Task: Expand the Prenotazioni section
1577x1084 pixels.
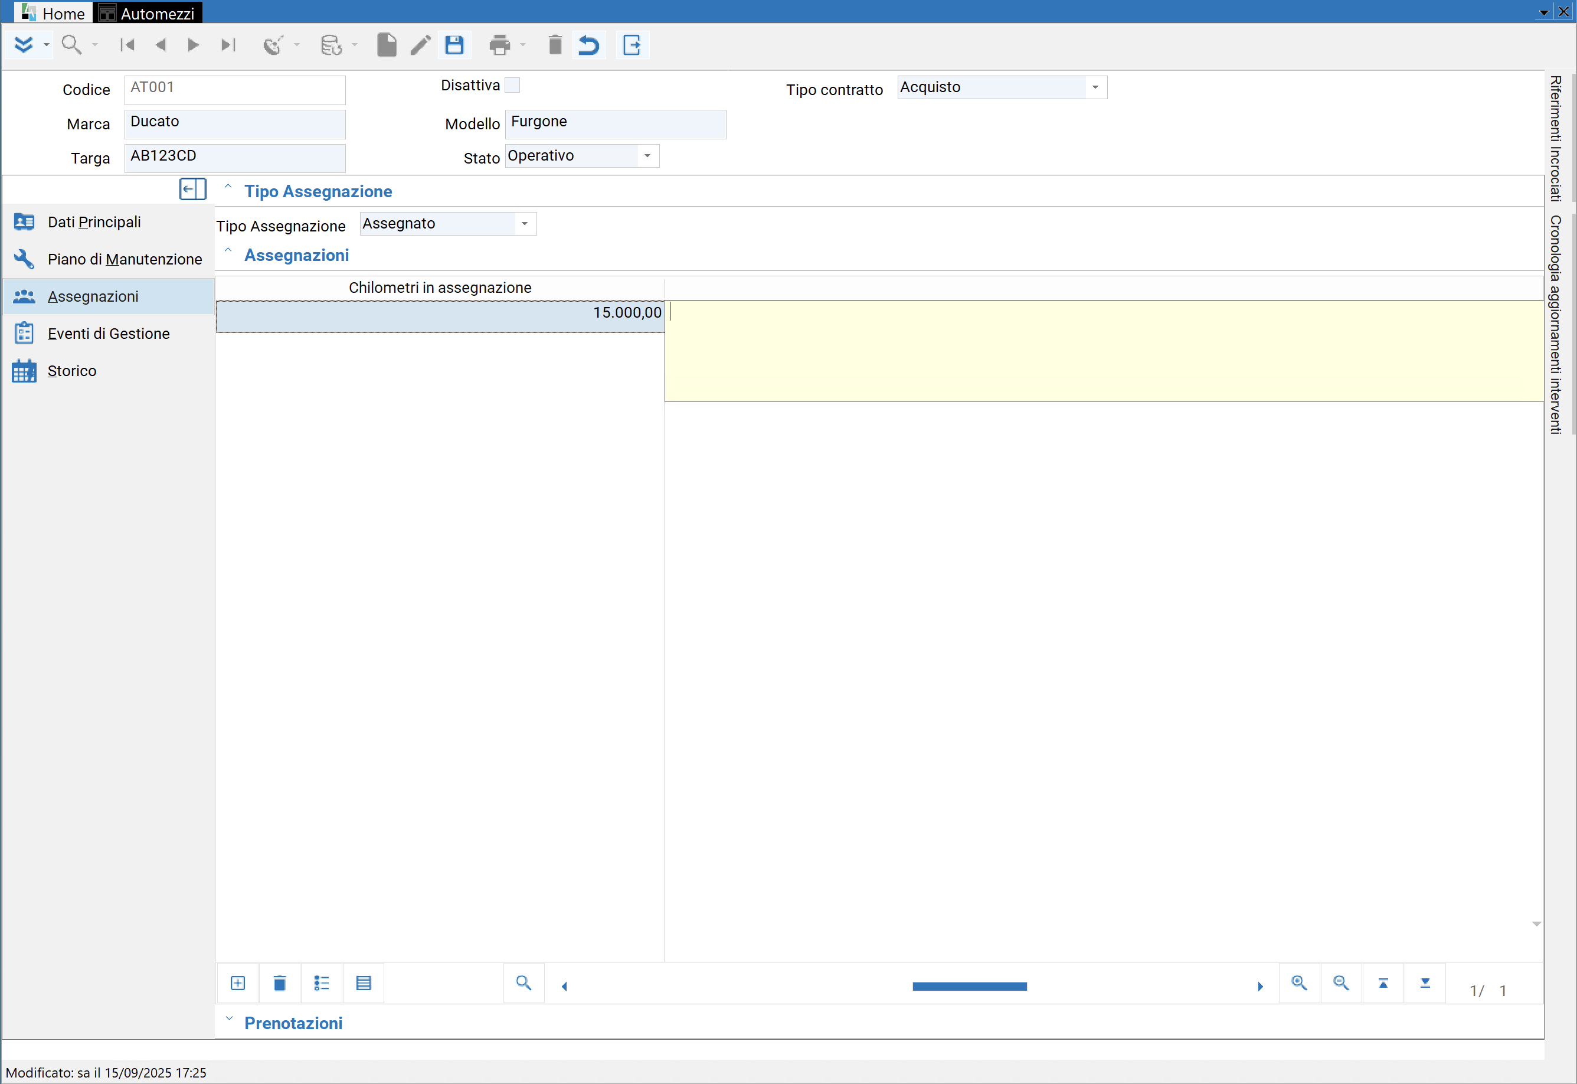Action: (x=229, y=1019)
